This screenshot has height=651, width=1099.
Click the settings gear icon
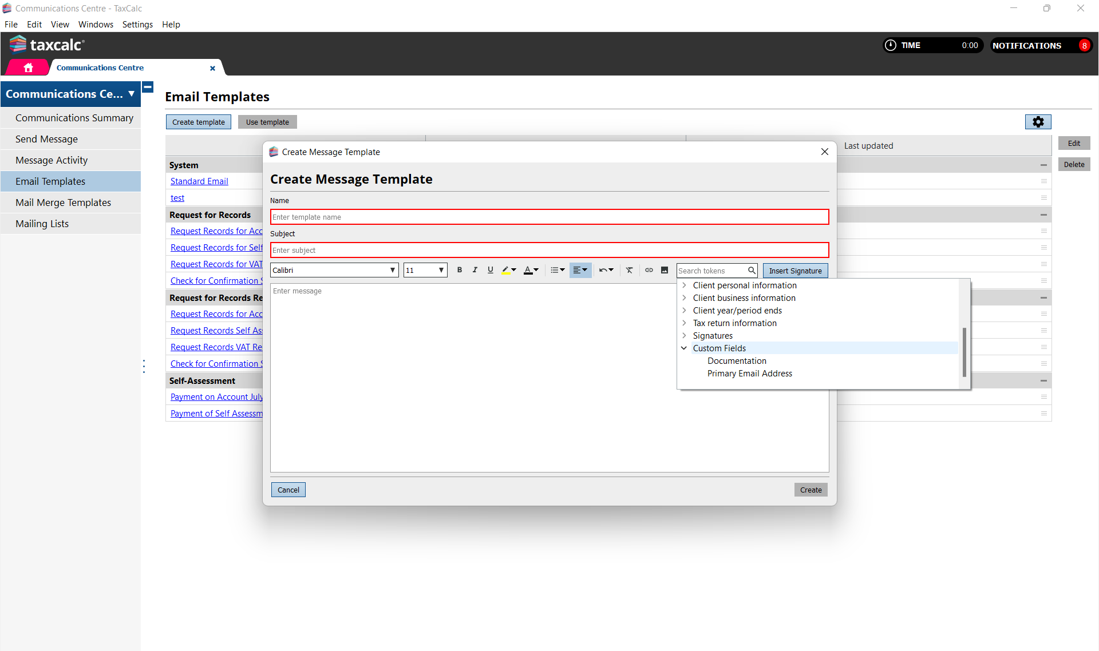click(x=1038, y=122)
